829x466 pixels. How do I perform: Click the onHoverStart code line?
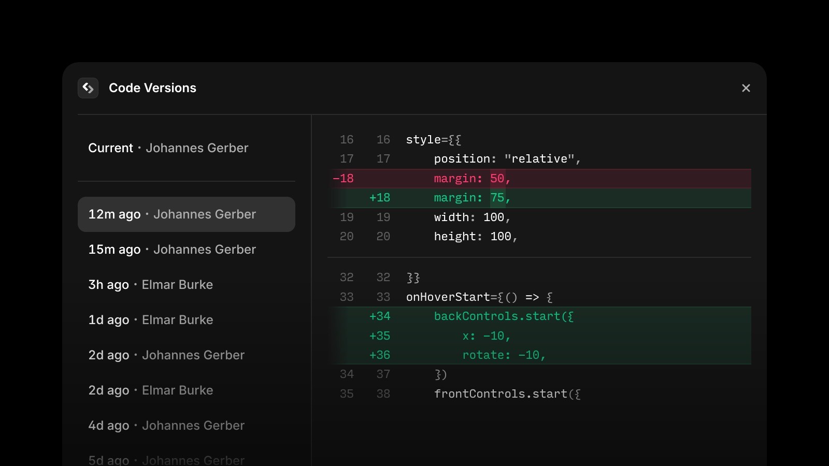pyautogui.click(x=479, y=297)
